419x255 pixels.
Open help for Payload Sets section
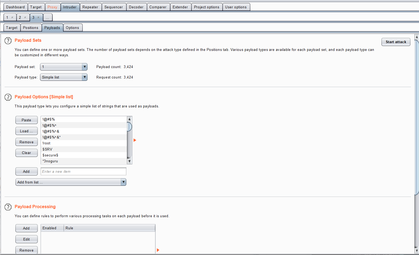[x=8, y=41]
